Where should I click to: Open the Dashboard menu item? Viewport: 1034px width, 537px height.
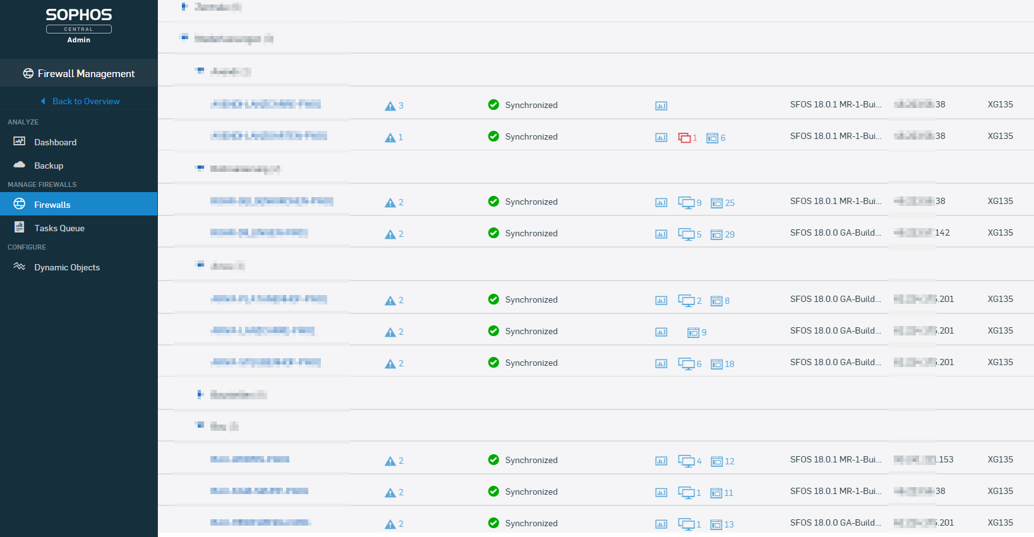78,142
